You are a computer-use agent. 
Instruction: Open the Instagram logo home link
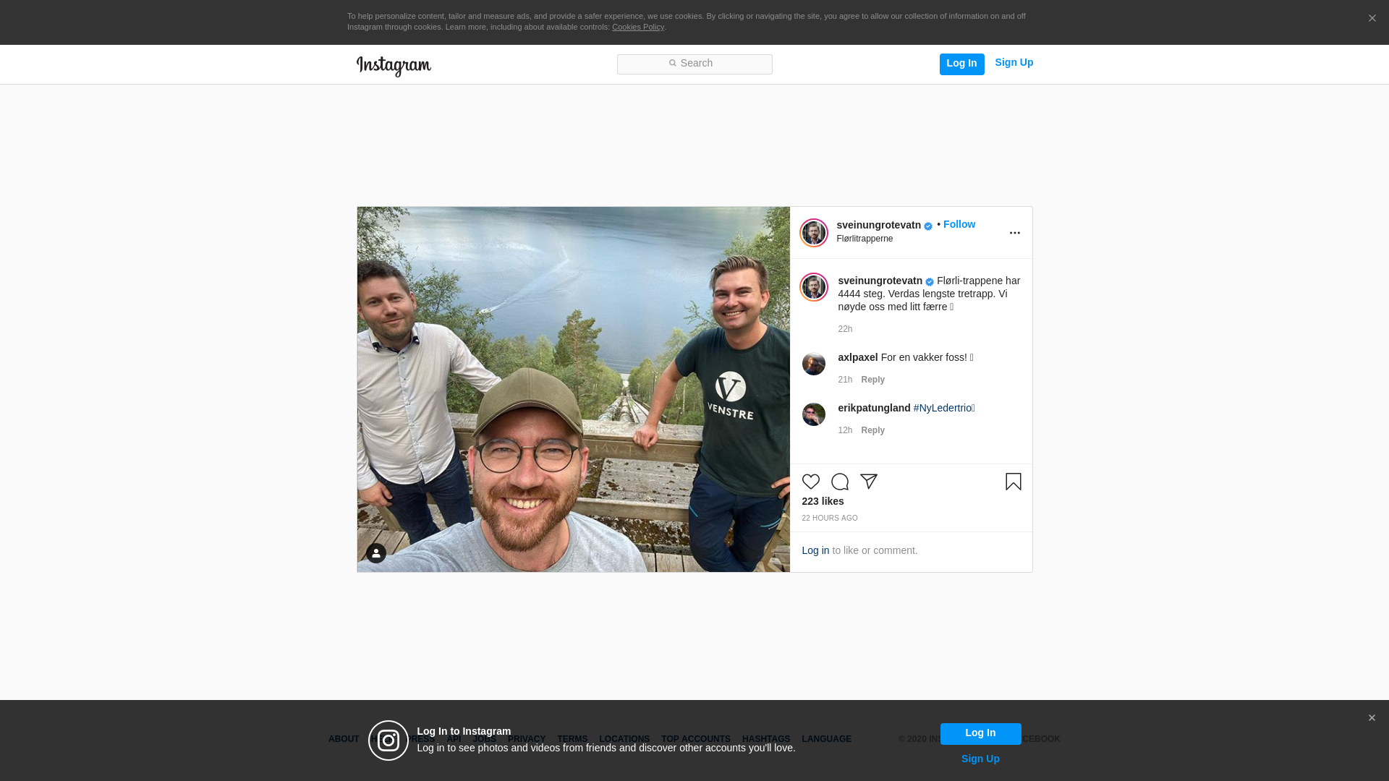pos(394,66)
